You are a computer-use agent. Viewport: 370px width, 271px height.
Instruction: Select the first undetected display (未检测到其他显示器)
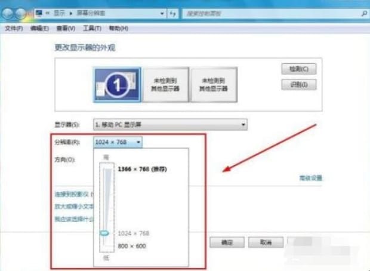165,84
